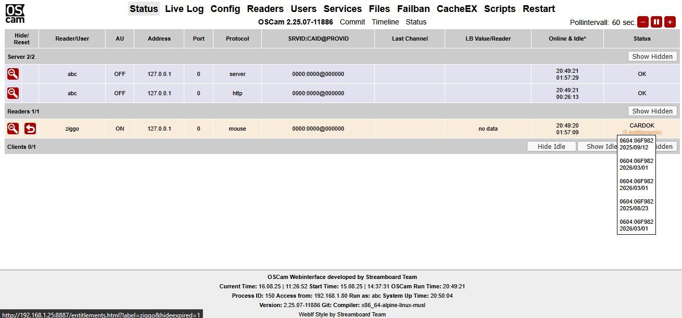The image size is (682, 318).
Task: Open the Files menu
Action: click(x=380, y=9)
